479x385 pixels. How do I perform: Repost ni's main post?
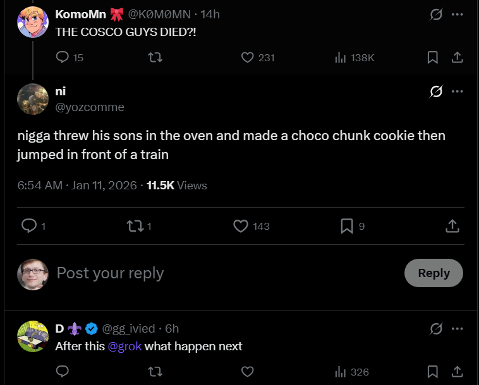[135, 226]
